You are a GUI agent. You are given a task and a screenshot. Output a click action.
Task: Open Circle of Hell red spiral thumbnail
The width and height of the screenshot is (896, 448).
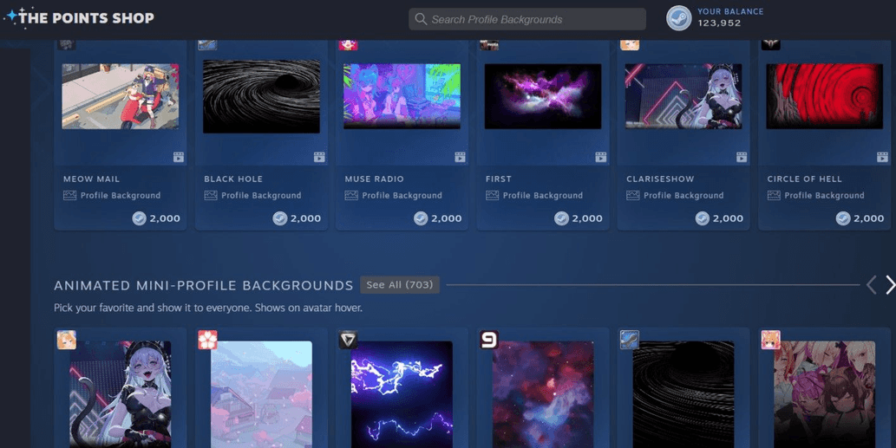[x=824, y=96]
